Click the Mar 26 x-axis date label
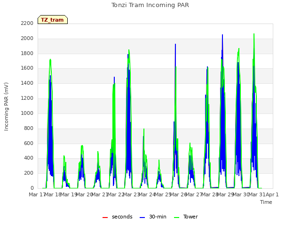Viewport: 301px width, 226px height. [179, 194]
